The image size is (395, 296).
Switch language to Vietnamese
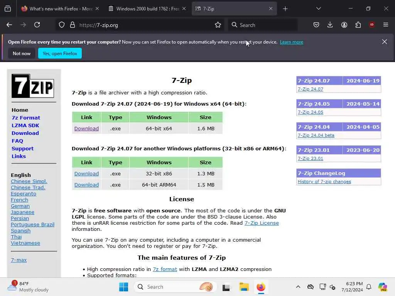(25, 243)
